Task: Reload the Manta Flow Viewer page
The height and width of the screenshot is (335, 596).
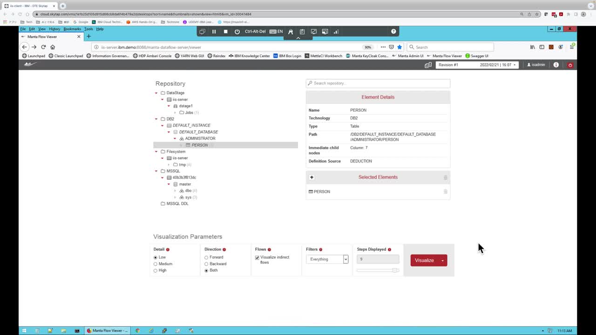Action: pyautogui.click(x=43, y=47)
